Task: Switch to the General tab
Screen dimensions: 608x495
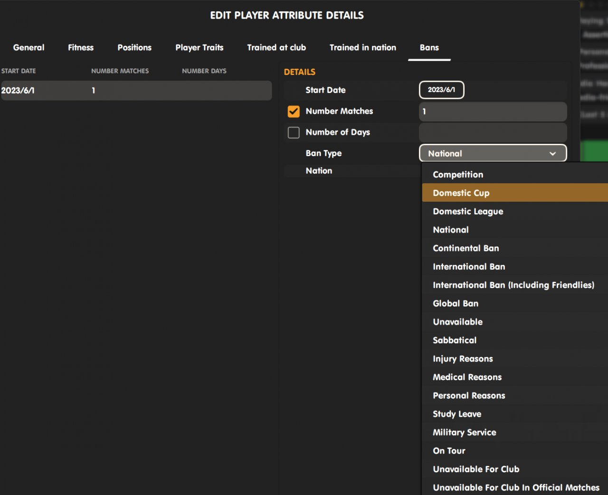Action: pos(28,47)
